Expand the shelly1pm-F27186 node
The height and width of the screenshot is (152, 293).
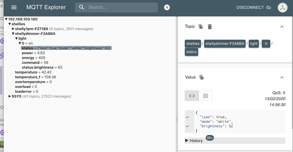click(x=13, y=29)
